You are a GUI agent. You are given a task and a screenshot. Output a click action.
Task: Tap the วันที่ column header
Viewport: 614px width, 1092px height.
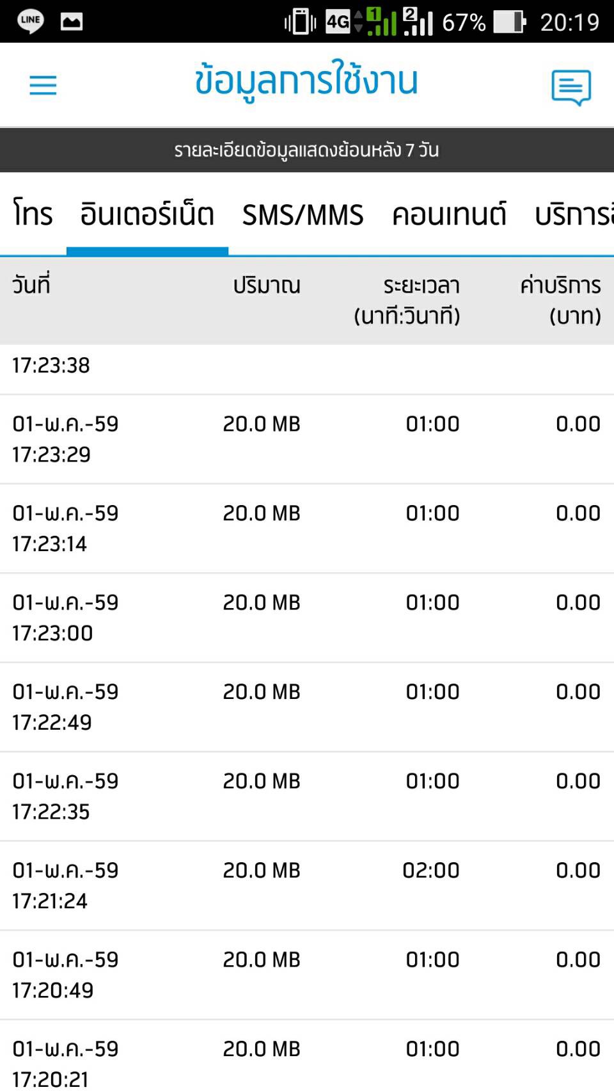click(x=31, y=285)
